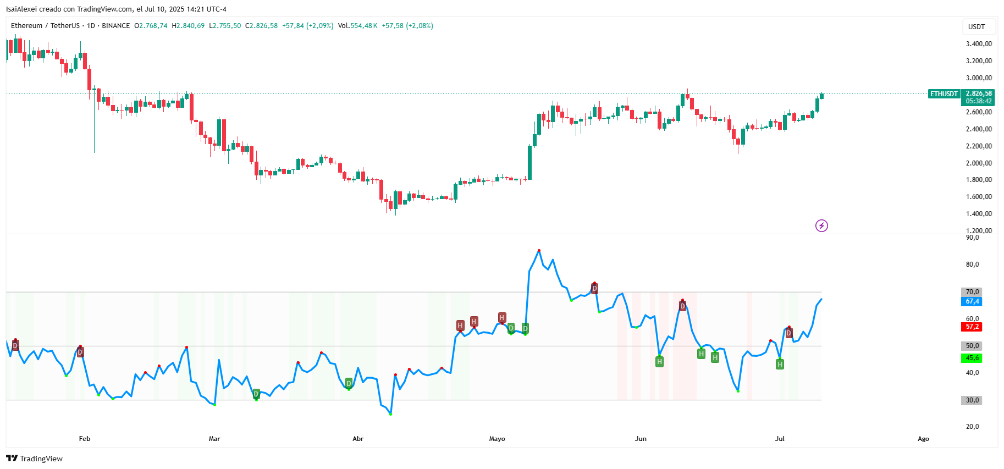Click the red D marker in mid-June
This screenshot has width=1004, height=469.
pyautogui.click(x=682, y=306)
